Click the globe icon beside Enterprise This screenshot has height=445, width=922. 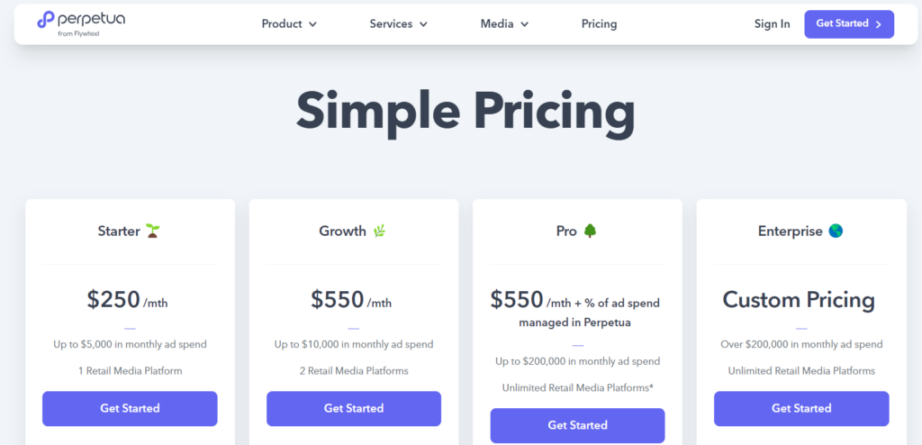point(836,232)
